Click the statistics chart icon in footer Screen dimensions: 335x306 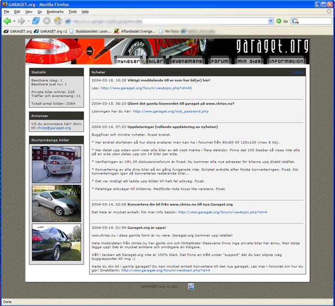[x=191, y=286]
